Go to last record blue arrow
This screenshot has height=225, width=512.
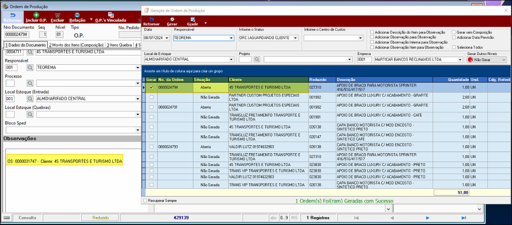(463, 218)
